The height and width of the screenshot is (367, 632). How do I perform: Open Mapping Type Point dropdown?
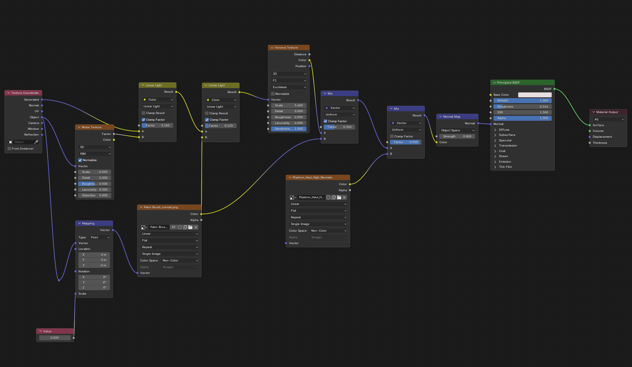pos(100,237)
